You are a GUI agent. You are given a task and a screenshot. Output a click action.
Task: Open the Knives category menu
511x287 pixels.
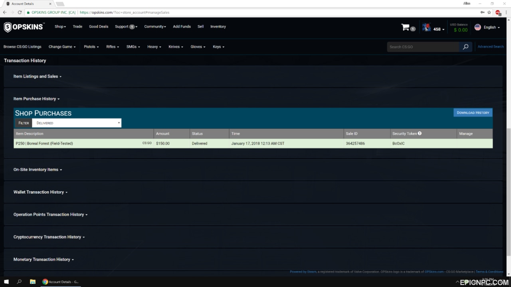pos(176,47)
